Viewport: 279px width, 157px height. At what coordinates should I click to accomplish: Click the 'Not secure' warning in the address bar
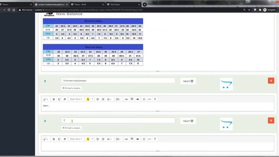(x=25, y=10)
